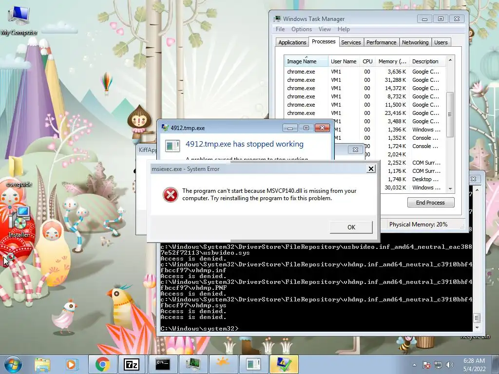Screen dimensions: 499x374
Task: Click End Process button in Task Manager
Action: pyautogui.click(x=431, y=203)
